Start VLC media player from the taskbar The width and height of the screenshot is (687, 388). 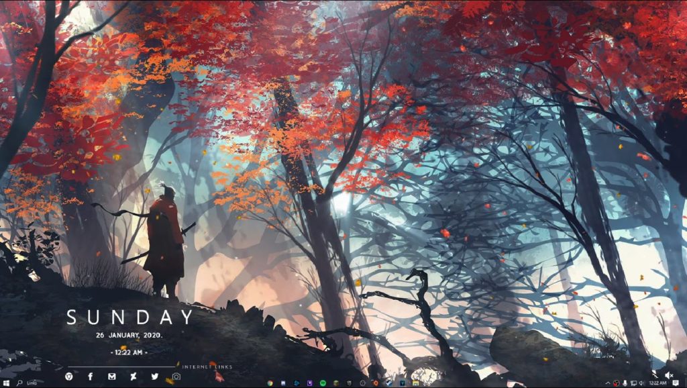[x=374, y=383]
